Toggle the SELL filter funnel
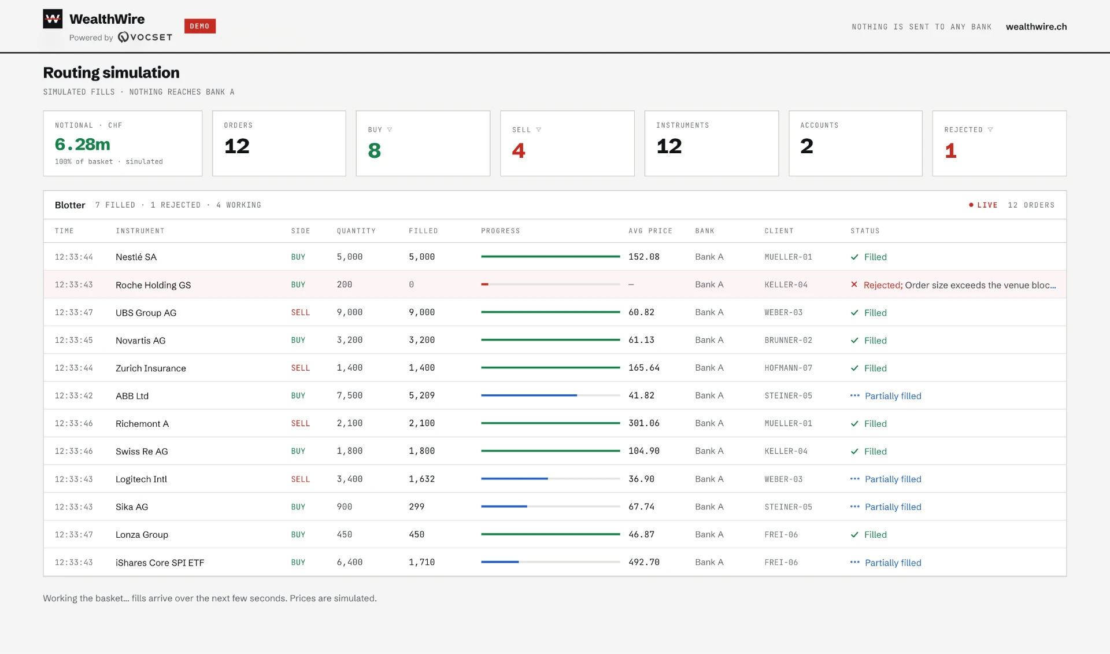 (x=539, y=130)
